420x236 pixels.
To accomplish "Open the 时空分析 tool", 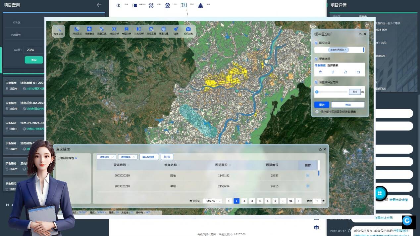I will click(114, 30).
